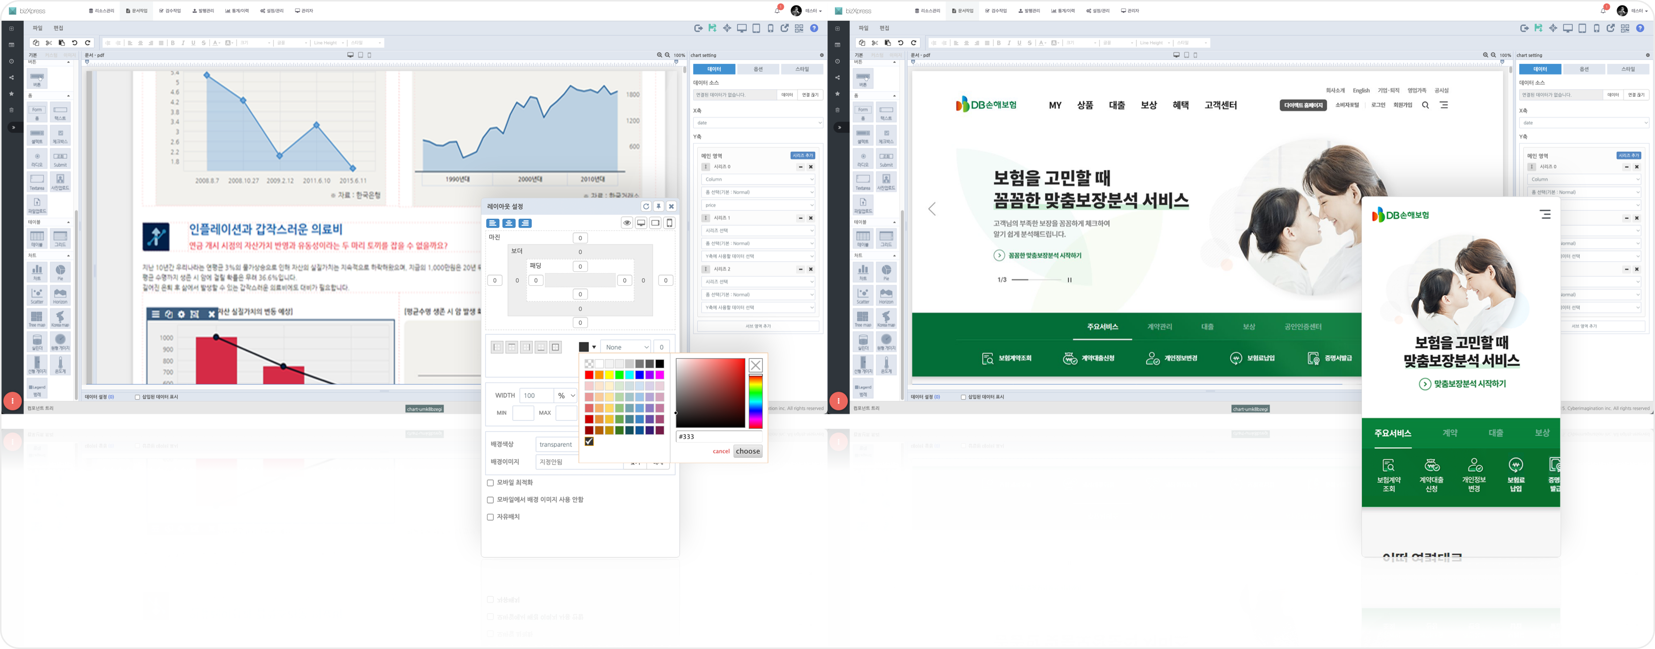The width and height of the screenshot is (1655, 649).
Task: Open the WIDTH percent unit dropdown
Action: tap(566, 396)
